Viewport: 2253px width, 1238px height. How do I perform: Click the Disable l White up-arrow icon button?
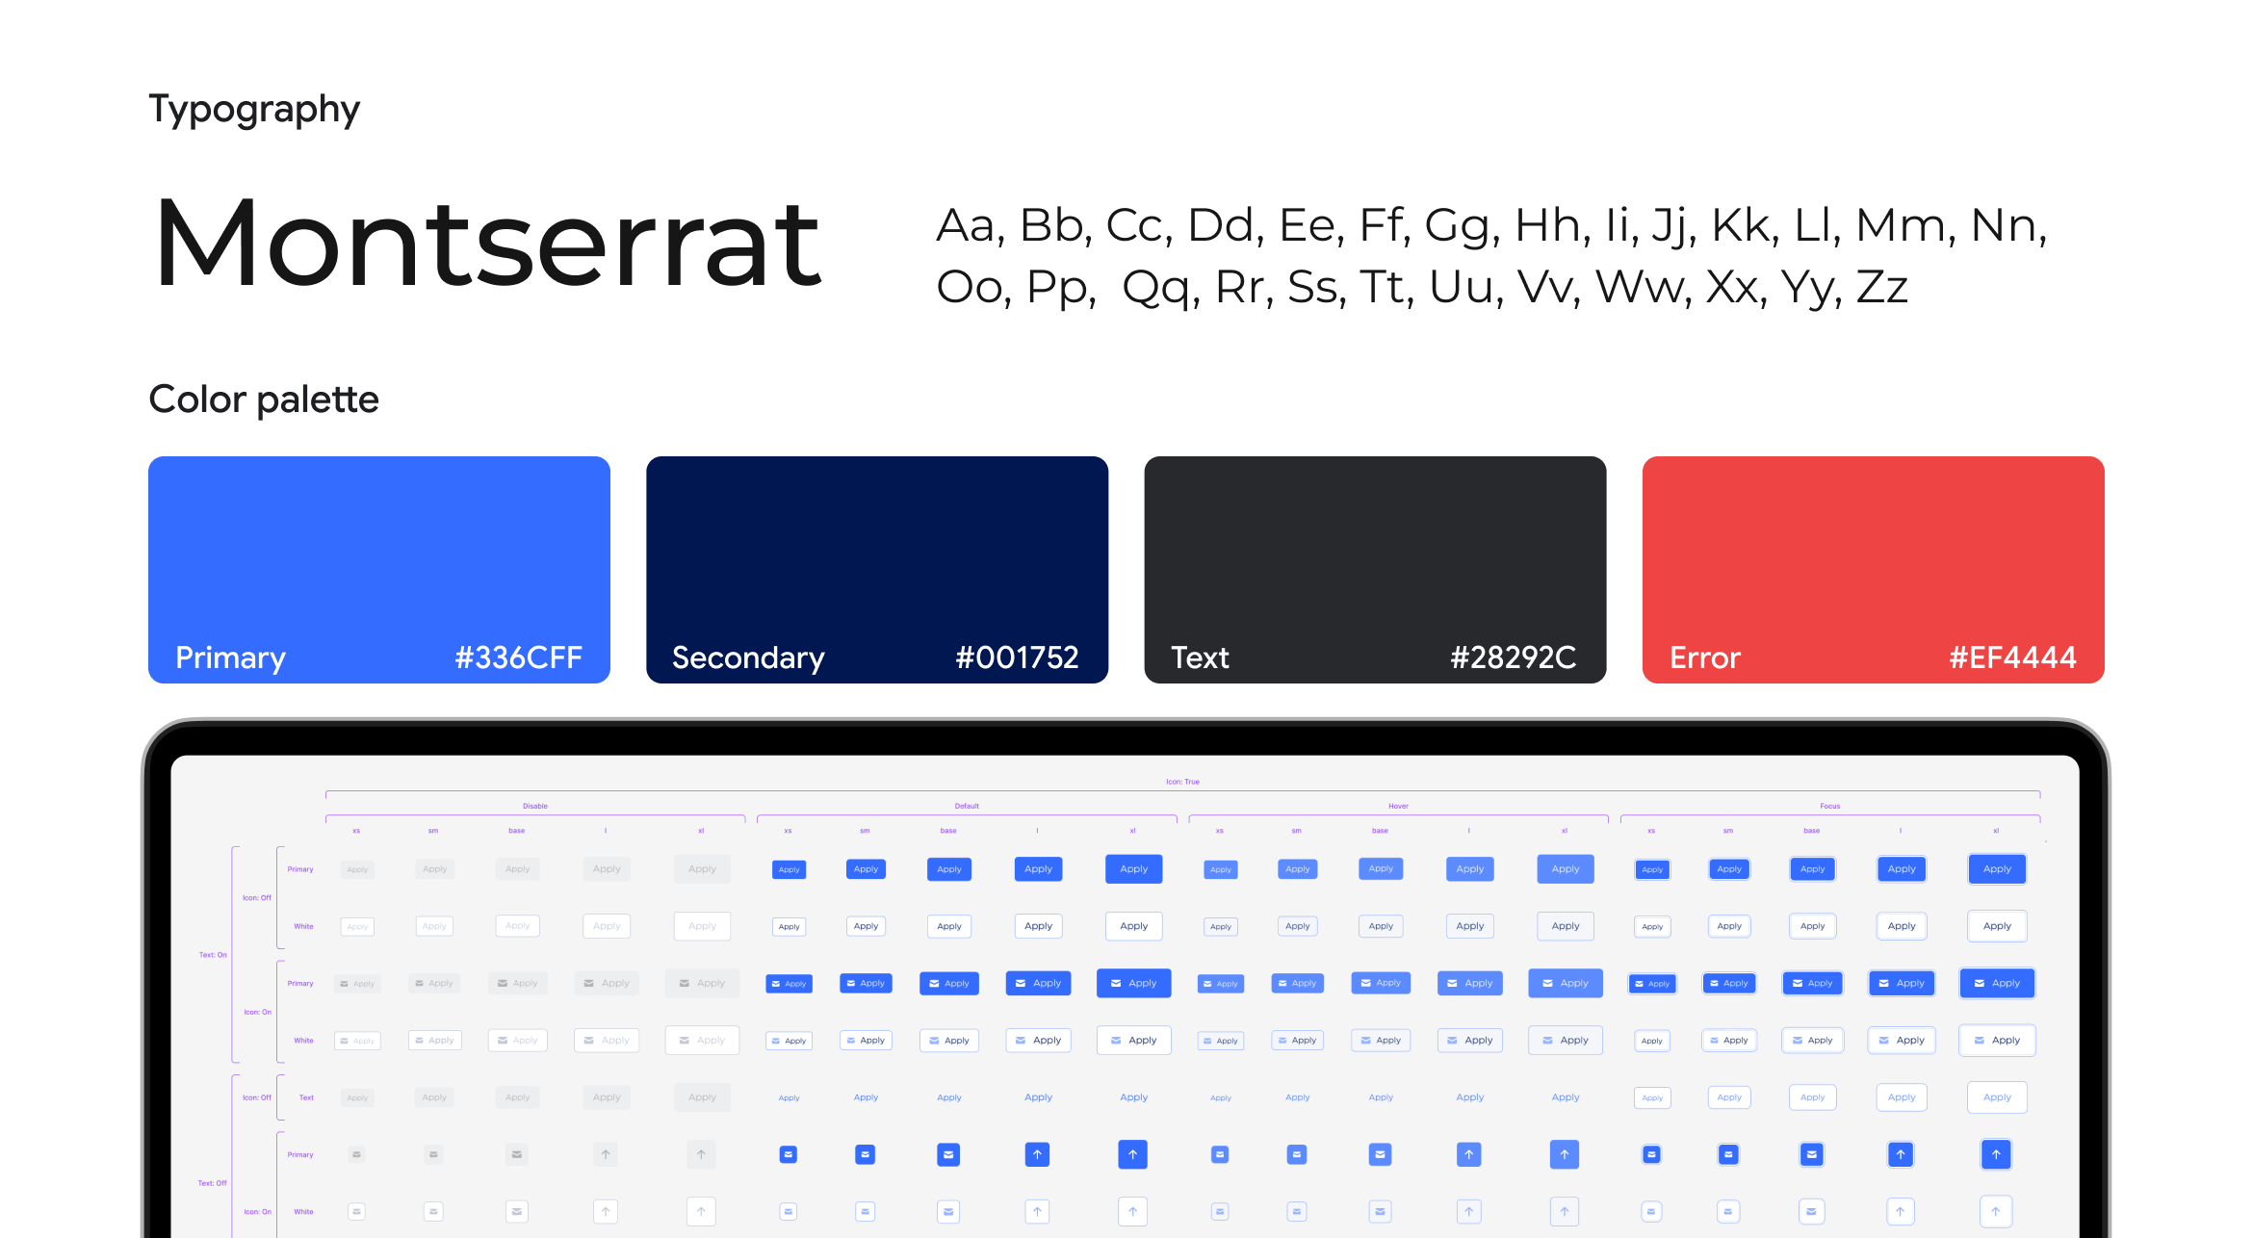(x=606, y=1212)
